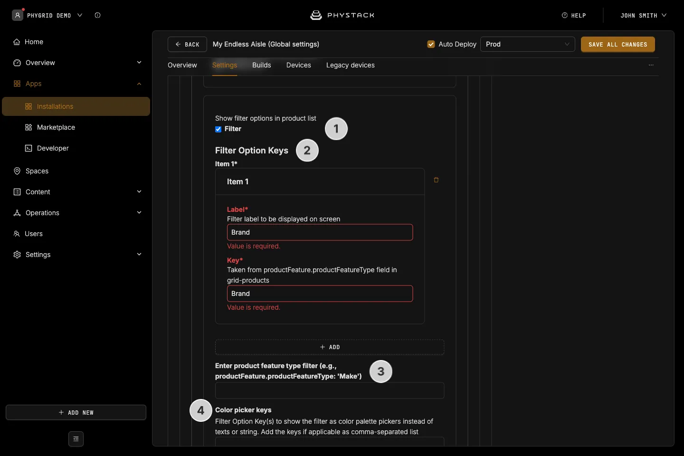Screen dimensions: 684x456
Task: Click the product feature type filter input
Action: coord(330,390)
